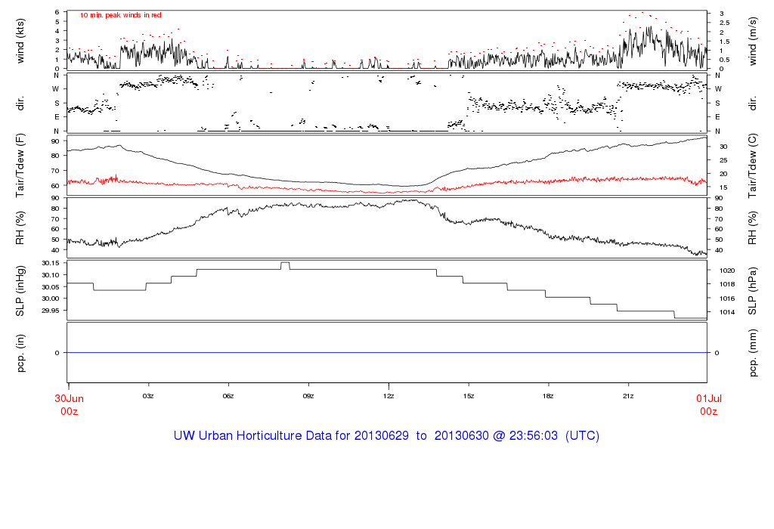The height and width of the screenshot is (529, 774).
Task: Click the "0.5" tick on wind m/s axis
Action: click(x=724, y=60)
